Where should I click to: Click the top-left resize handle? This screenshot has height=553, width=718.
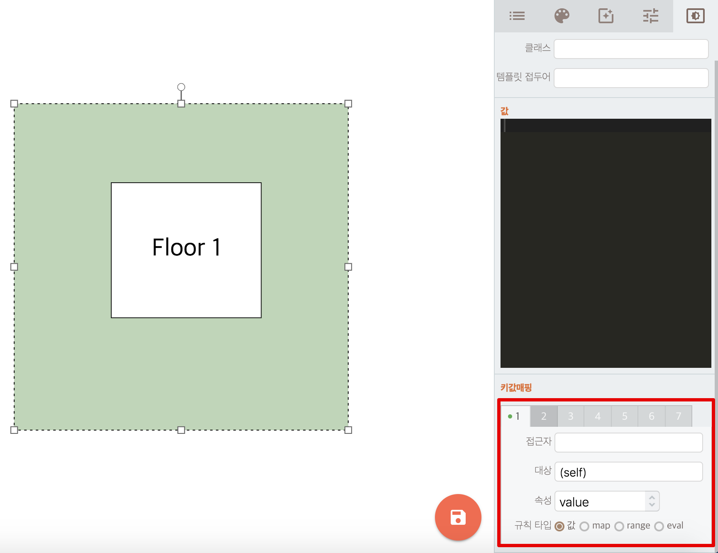tap(14, 104)
